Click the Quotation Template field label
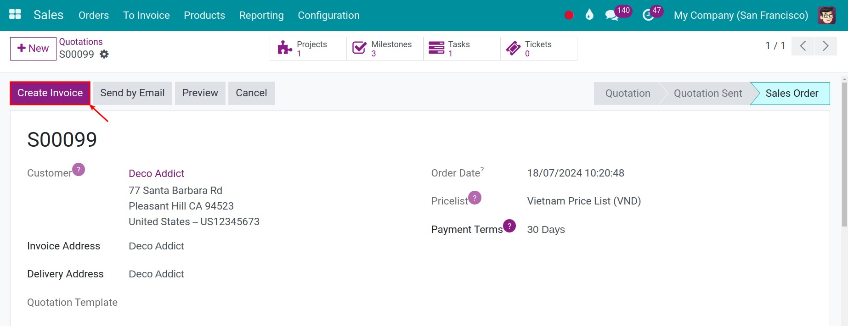Image resolution: width=848 pixels, height=326 pixels. 72,303
